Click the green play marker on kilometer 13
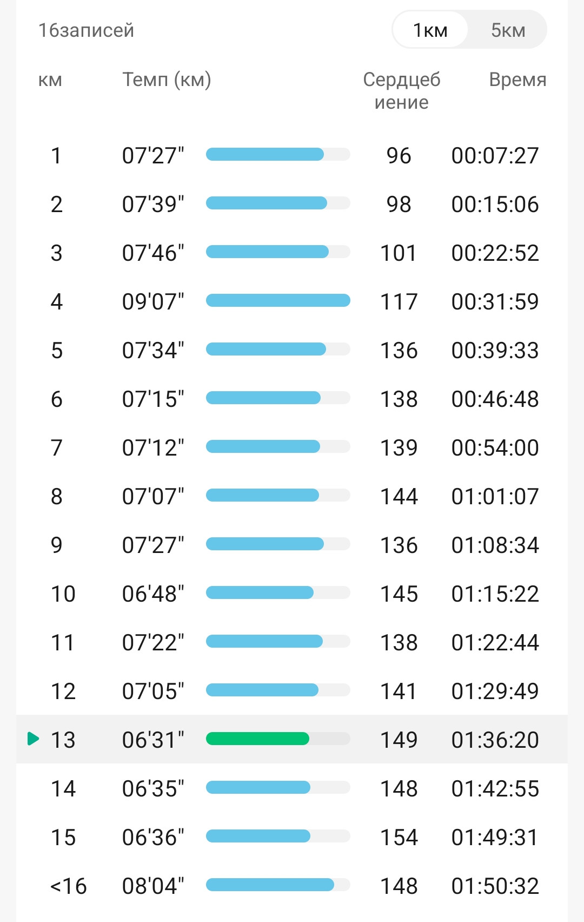The image size is (584, 922). 33,739
